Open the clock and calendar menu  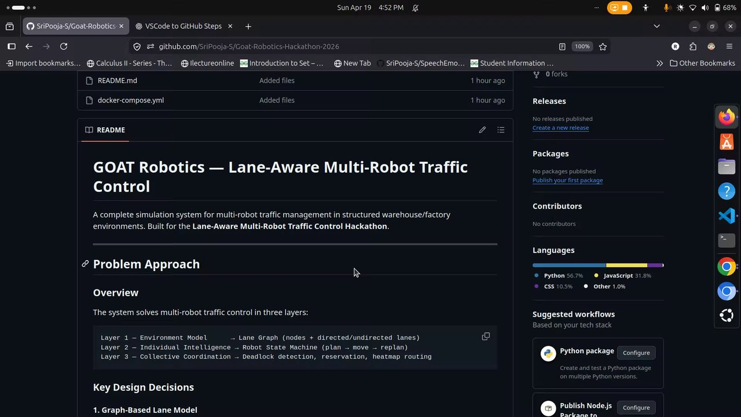[370, 8]
